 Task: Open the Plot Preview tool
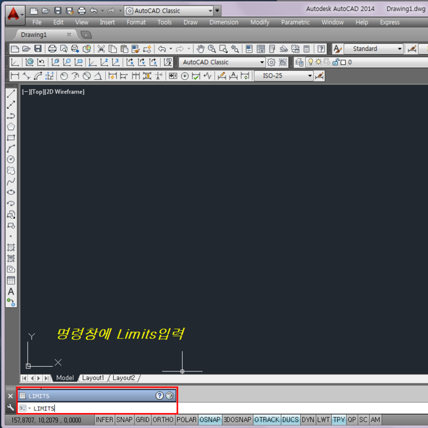point(64,49)
